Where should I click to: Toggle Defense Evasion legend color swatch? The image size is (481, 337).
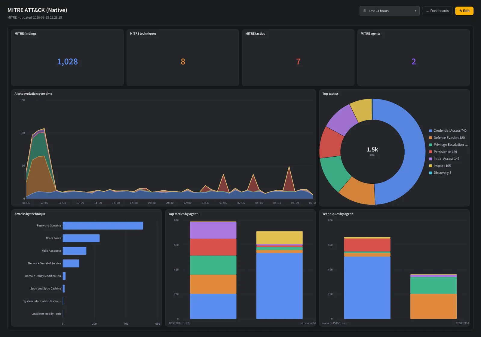pyautogui.click(x=430, y=138)
